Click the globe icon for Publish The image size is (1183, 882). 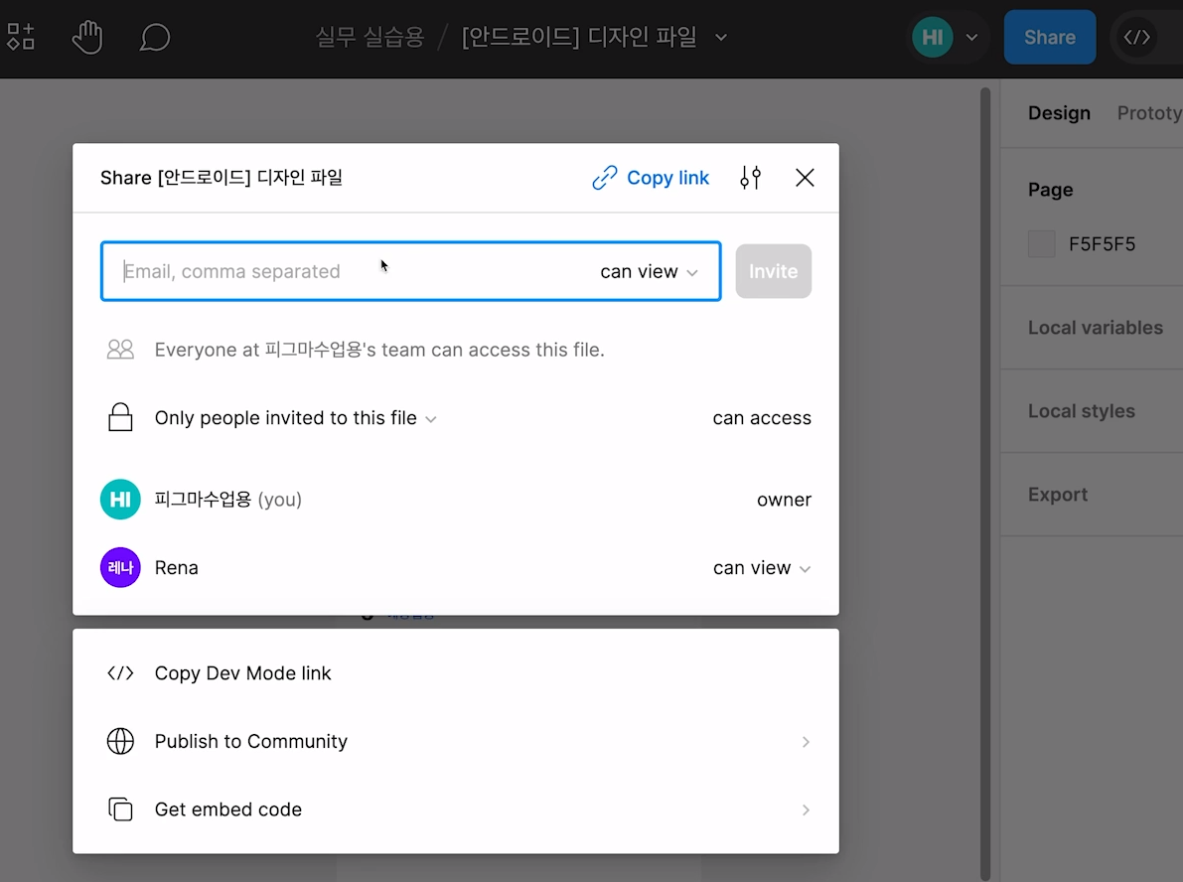(x=121, y=742)
